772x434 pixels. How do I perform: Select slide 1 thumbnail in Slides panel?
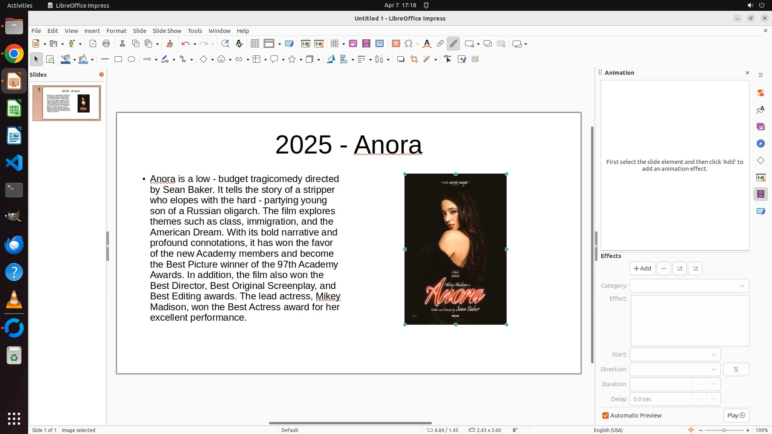click(x=71, y=103)
